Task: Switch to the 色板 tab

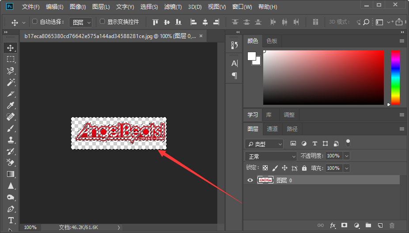Action: pyautogui.click(x=272, y=41)
